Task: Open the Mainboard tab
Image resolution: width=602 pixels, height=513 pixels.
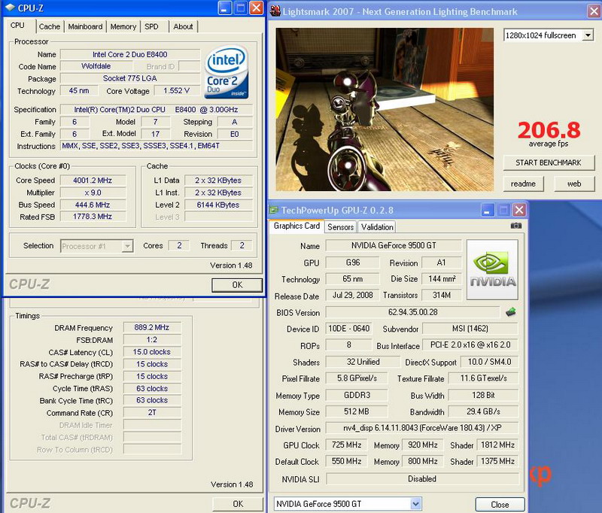Action: point(85,26)
